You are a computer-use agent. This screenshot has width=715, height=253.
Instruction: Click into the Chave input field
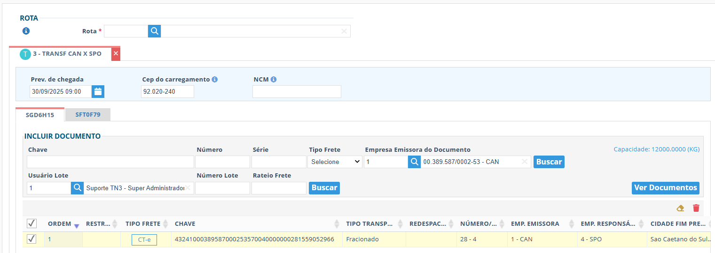110,162
